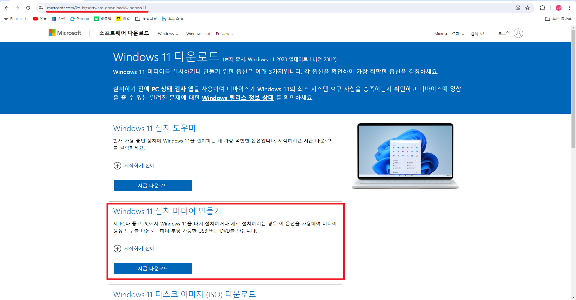Viewport: 576px width, 300px height.
Task: Bookmark this page with the star icon
Action: click(527, 8)
